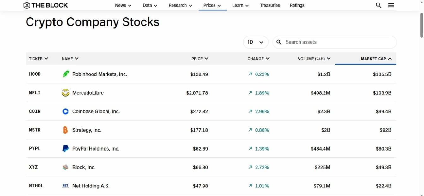Click The Block logo icon

[x=27, y=5]
